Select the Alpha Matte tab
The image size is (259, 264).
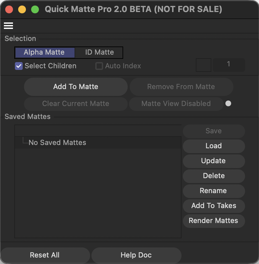pos(44,52)
